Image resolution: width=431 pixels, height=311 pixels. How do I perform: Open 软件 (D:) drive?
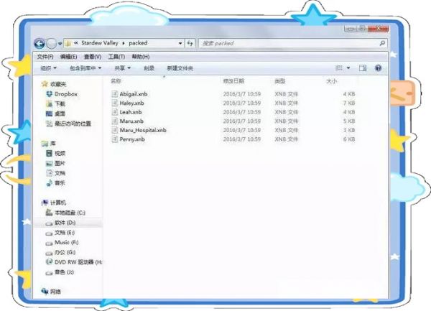(x=61, y=223)
